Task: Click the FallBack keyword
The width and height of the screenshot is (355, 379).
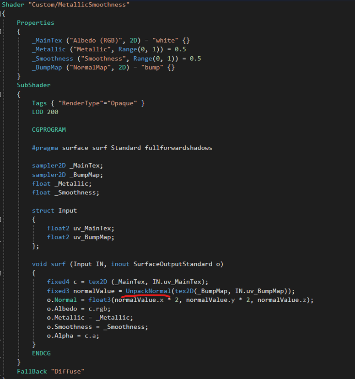Action: click(x=32, y=371)
